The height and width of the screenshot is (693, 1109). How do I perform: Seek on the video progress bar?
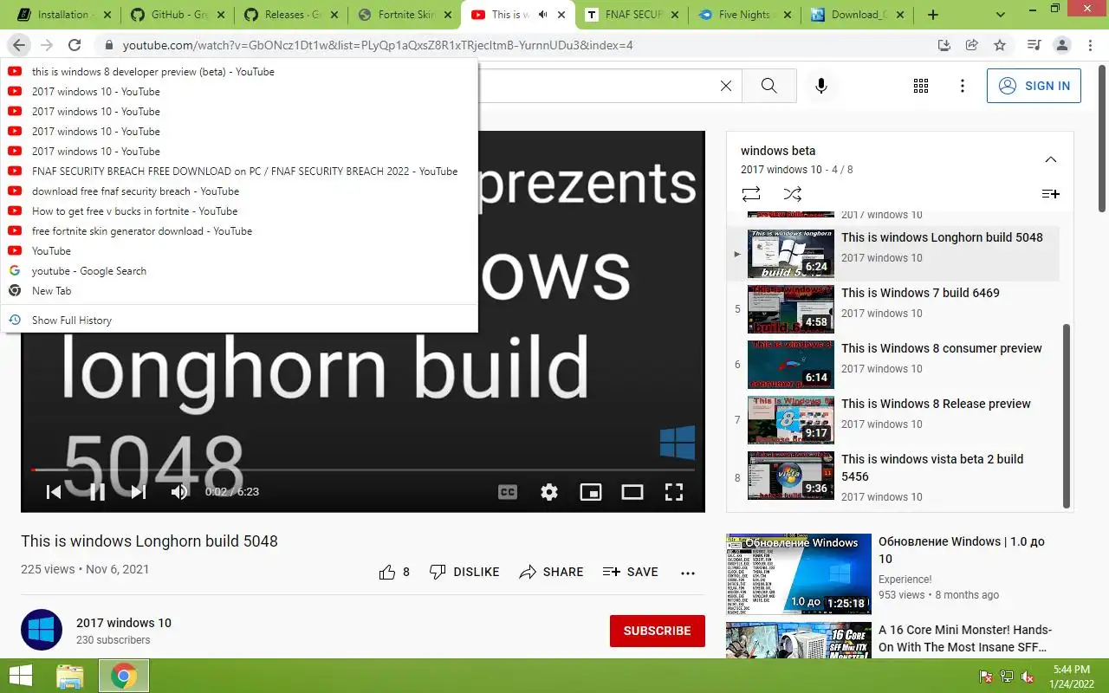pos(362,470)
